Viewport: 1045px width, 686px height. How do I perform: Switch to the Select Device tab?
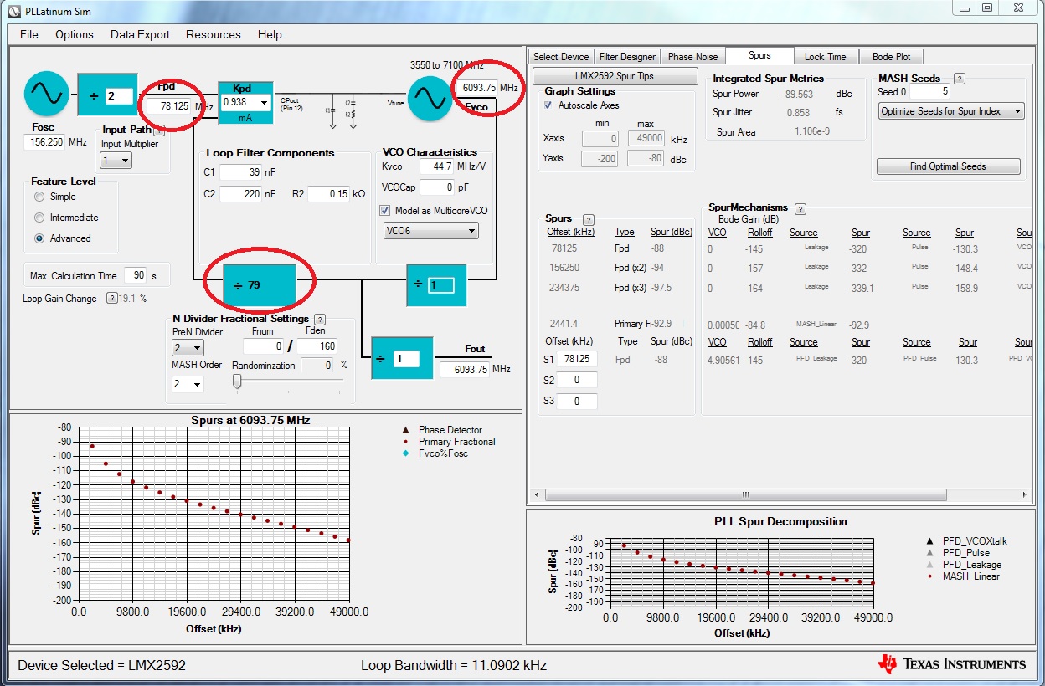pyautogui.click(x=561, y=57)
